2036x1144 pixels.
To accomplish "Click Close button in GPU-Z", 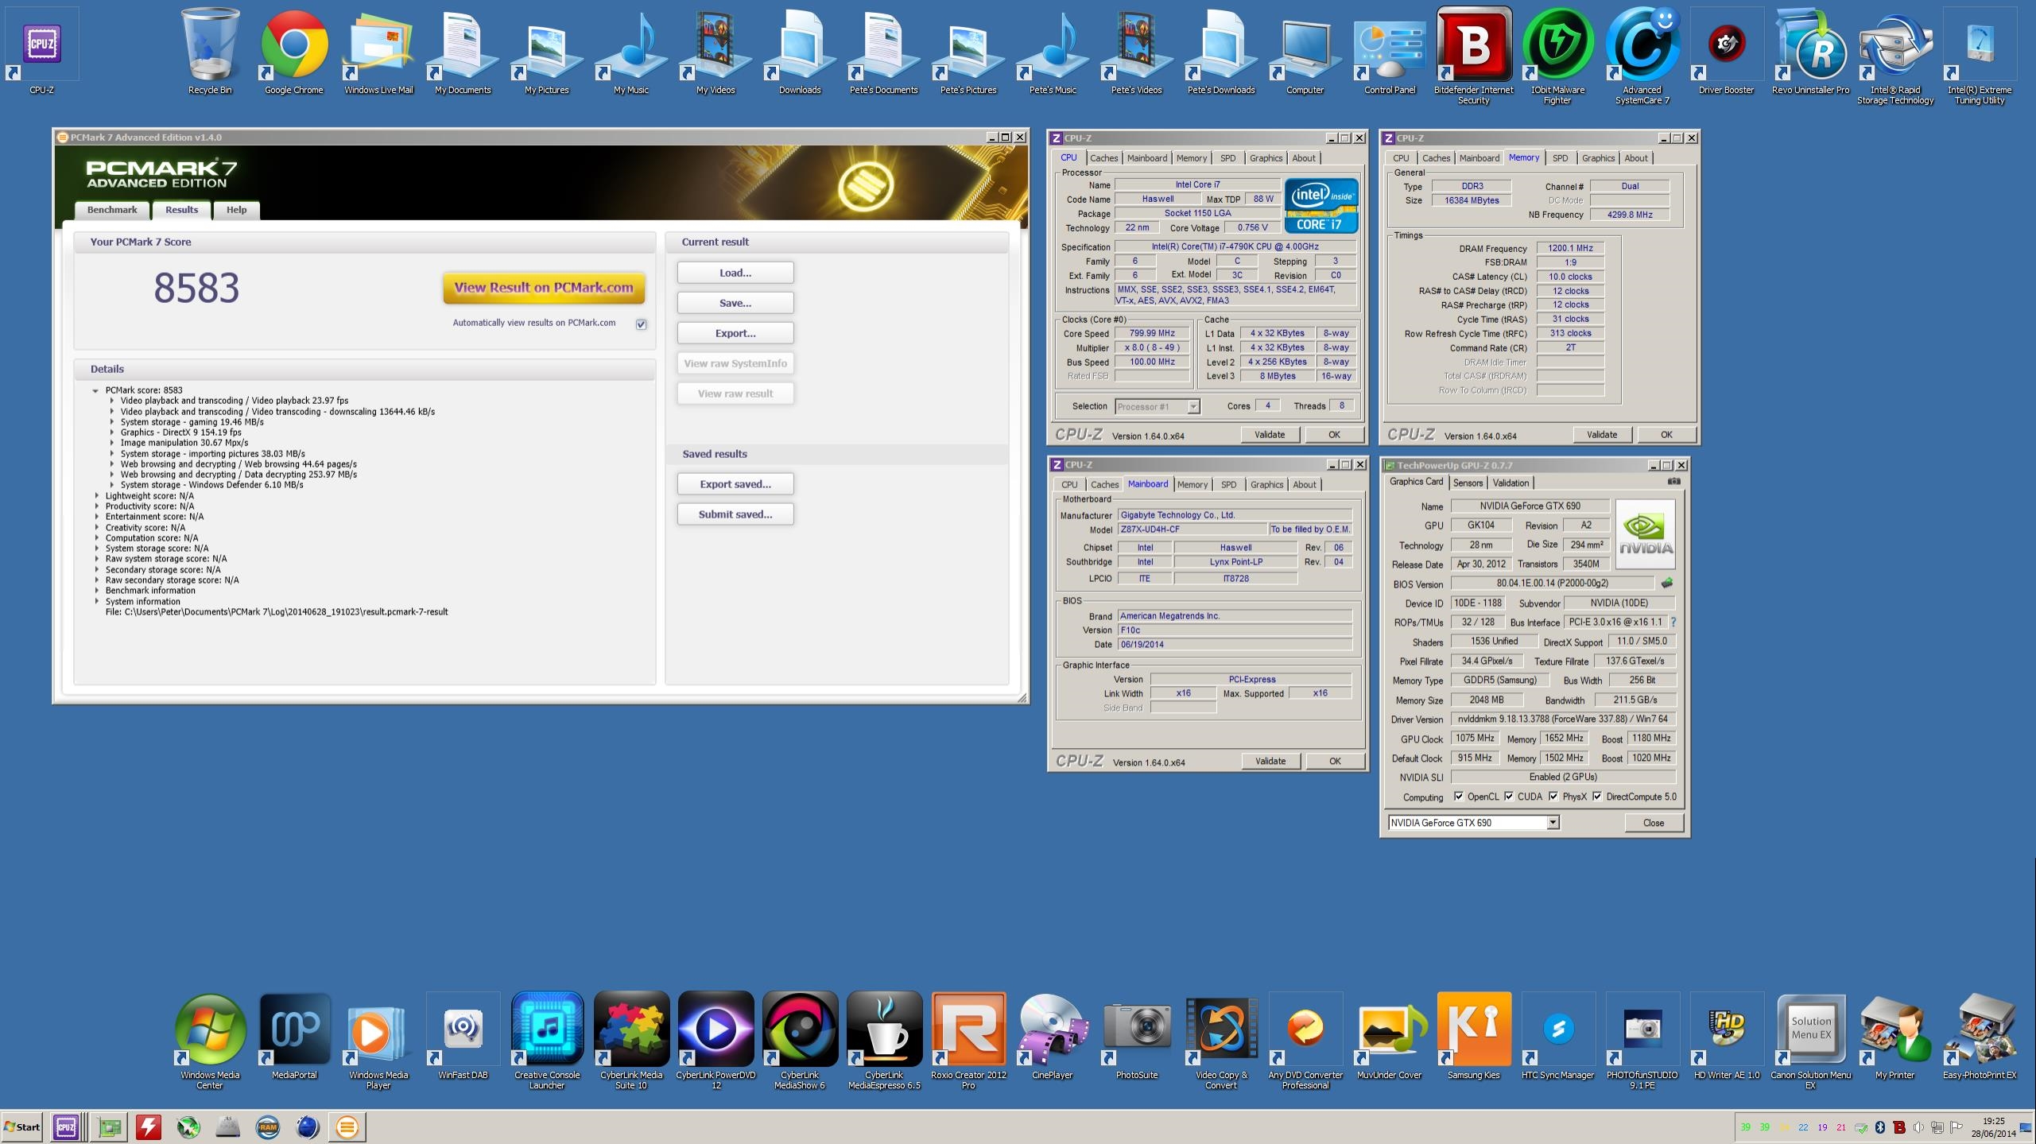I will [x=1654, y=823].
